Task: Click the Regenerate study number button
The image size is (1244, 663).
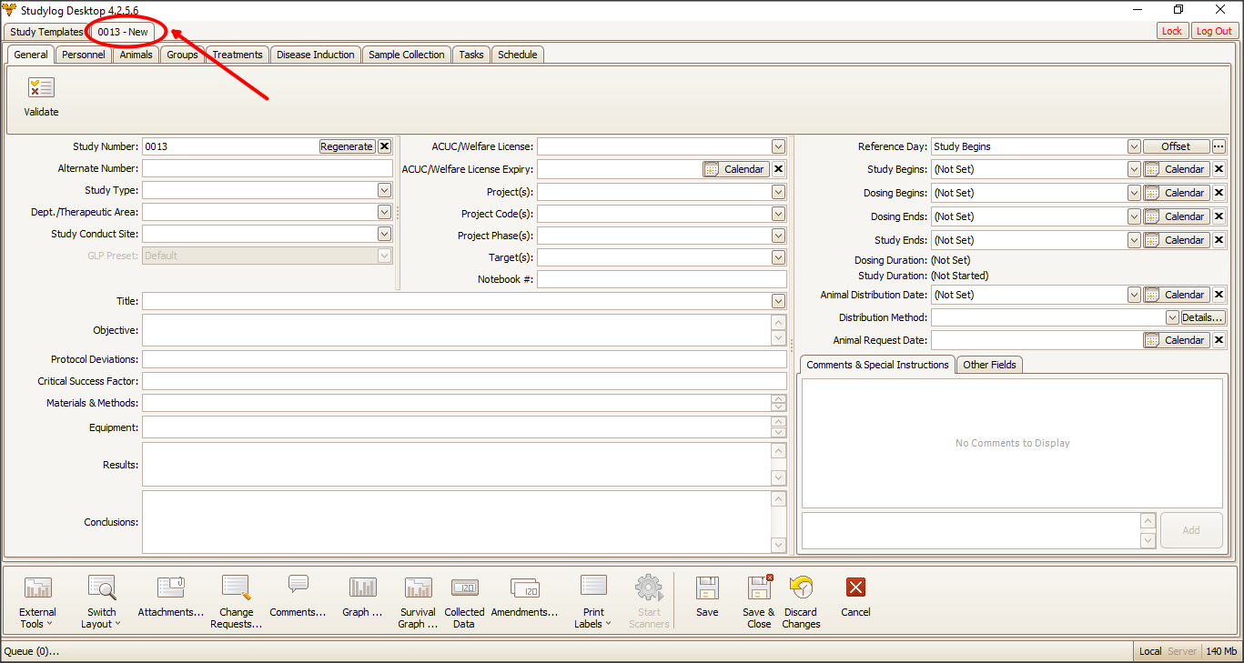Action: (x=347, y=146)
